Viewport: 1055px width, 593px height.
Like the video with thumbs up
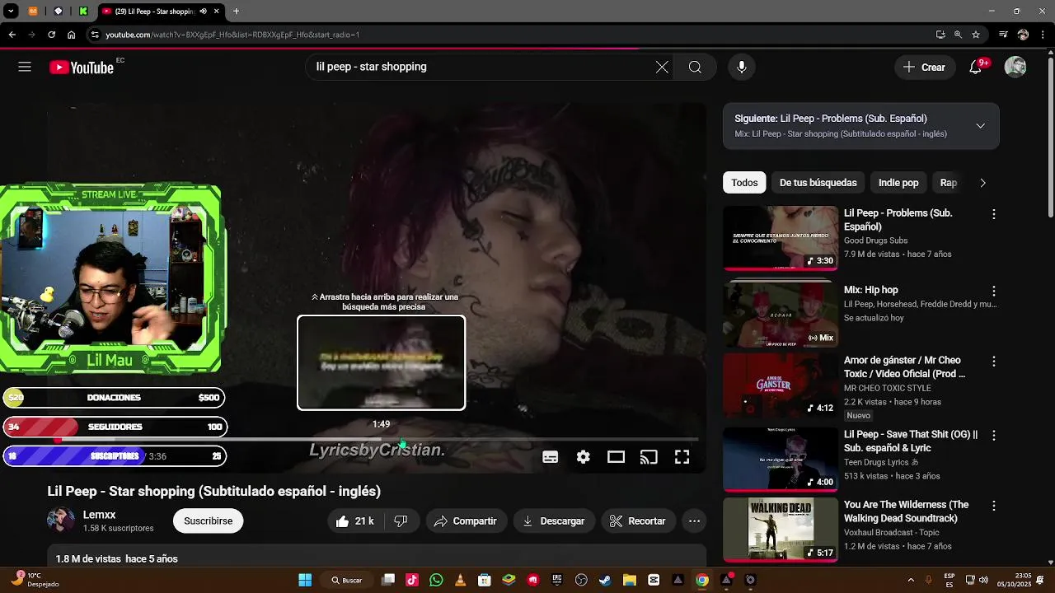coord(355,521)
